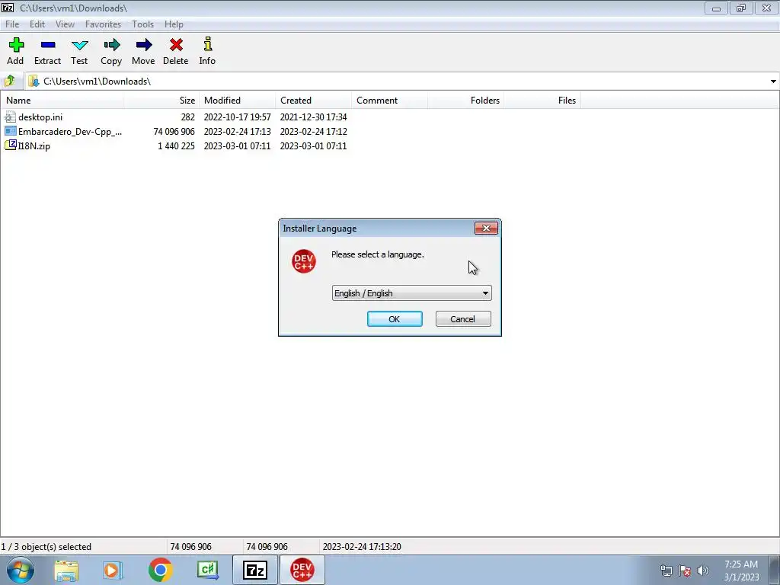Confirm language with OK button
Image resolution: width=780 pixels, height=585 pixels.
[395, 319]
